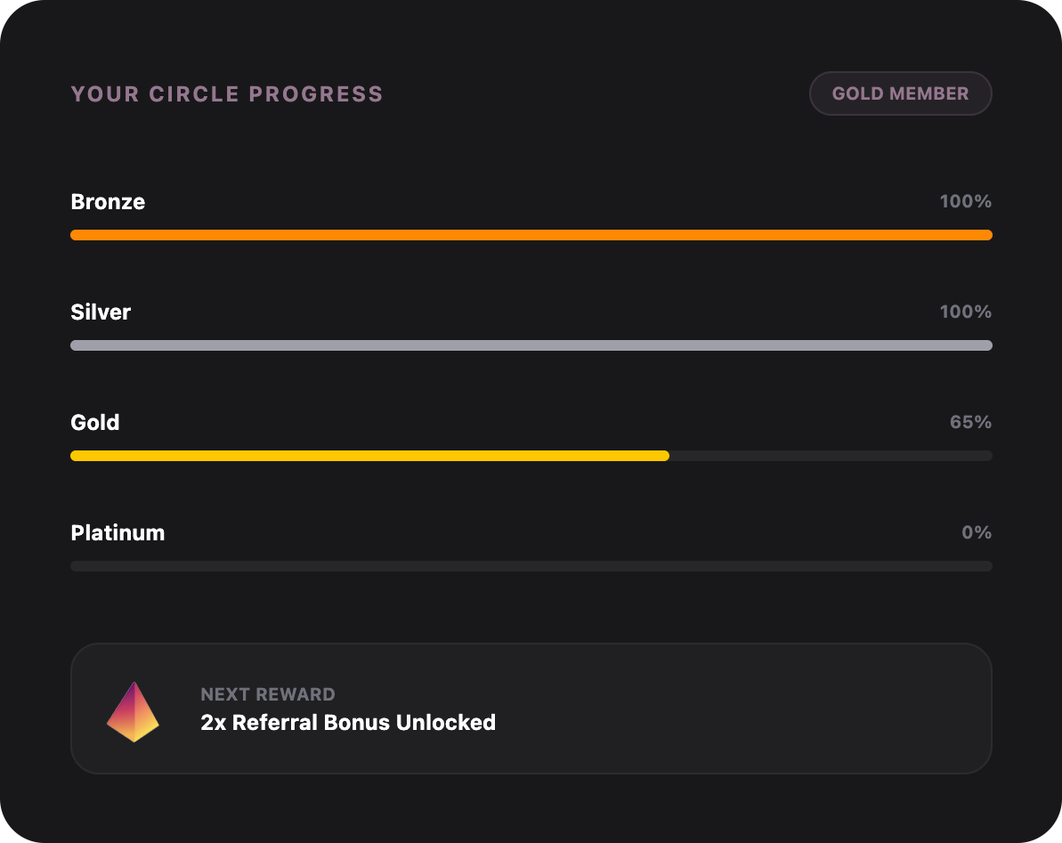Click the filled yellow Gold progress bar
This screenshot has width=1062, height=843.
(369, 456)
